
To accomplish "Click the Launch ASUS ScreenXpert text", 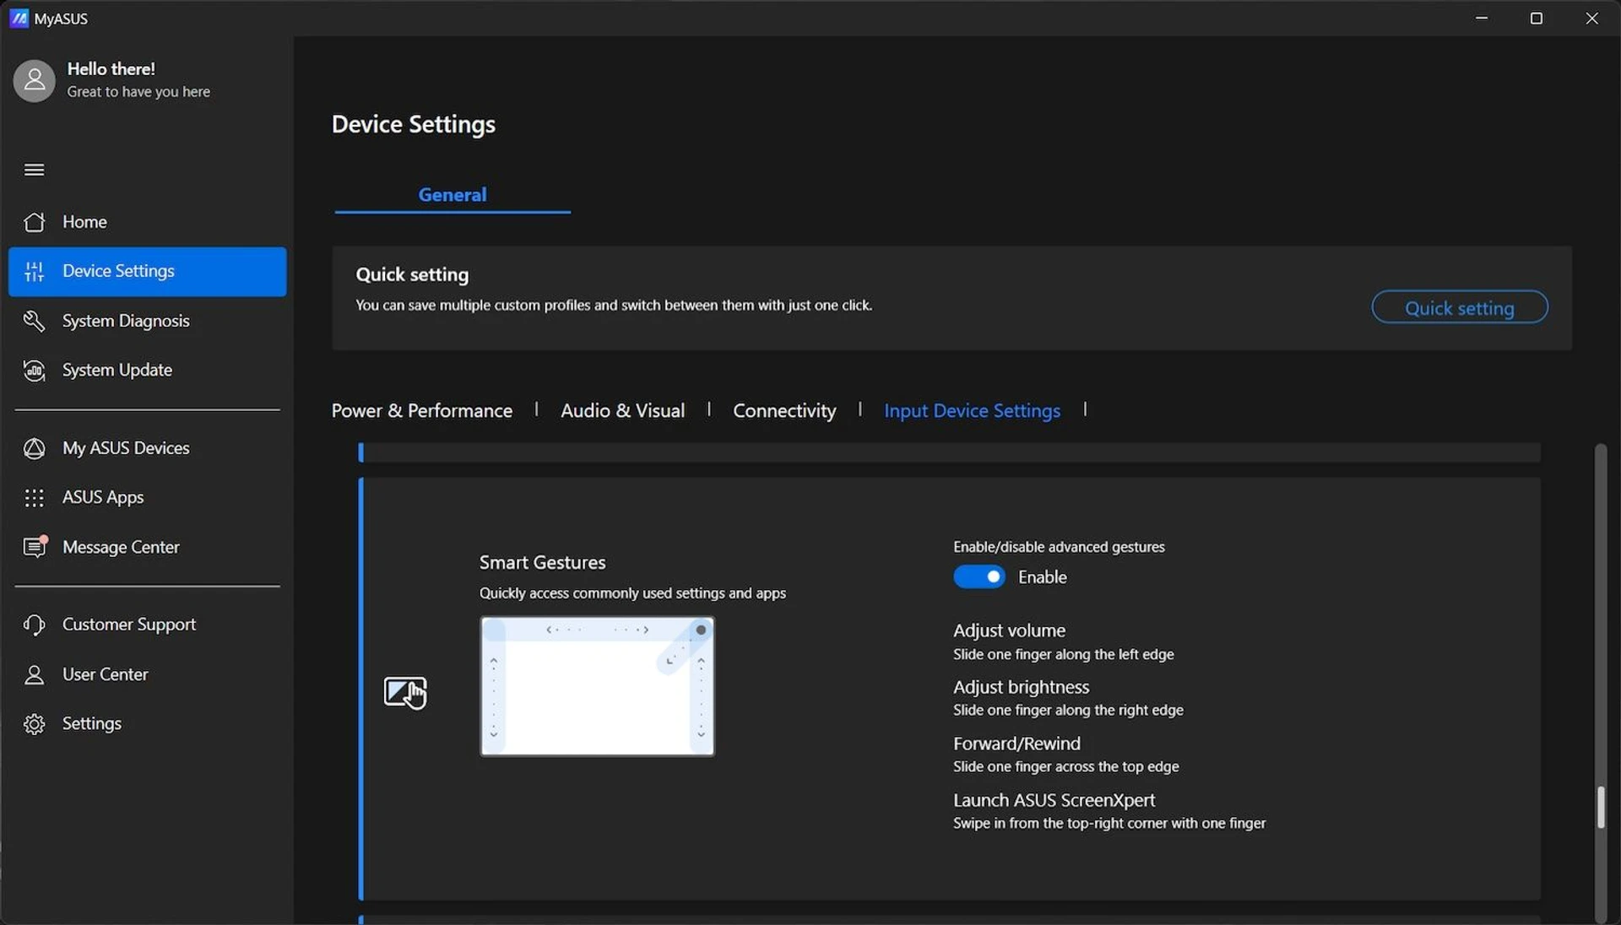I will pos(1054,800).
